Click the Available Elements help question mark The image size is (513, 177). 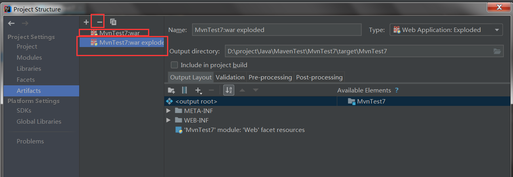point(397,90)
